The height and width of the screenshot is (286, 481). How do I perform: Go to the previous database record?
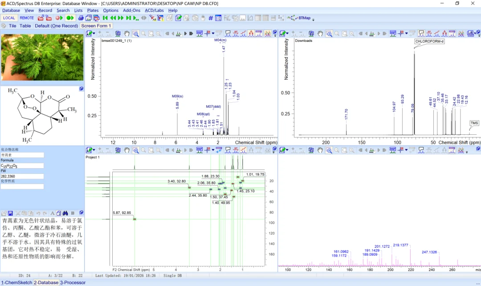[x=113, y=18]
